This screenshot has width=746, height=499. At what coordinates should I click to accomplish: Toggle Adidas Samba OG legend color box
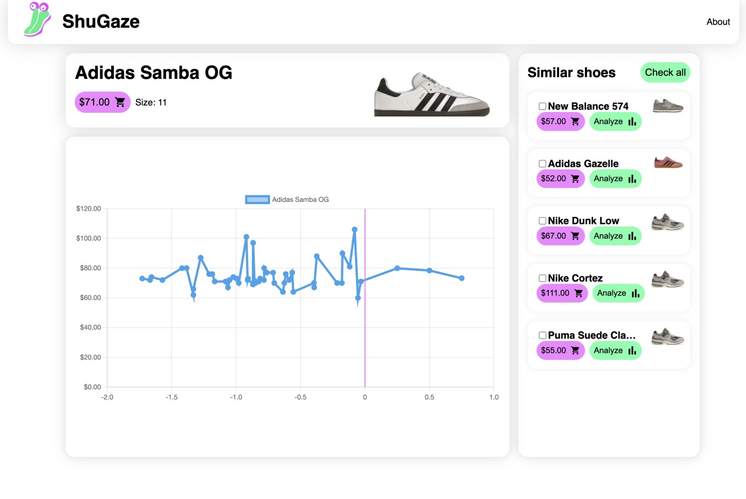coord(257,200)
